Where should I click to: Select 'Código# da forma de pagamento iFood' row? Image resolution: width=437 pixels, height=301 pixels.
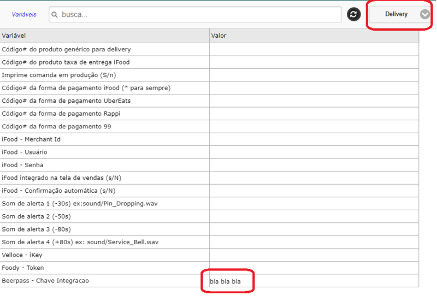pyautogui.click(x=209, y=88)
